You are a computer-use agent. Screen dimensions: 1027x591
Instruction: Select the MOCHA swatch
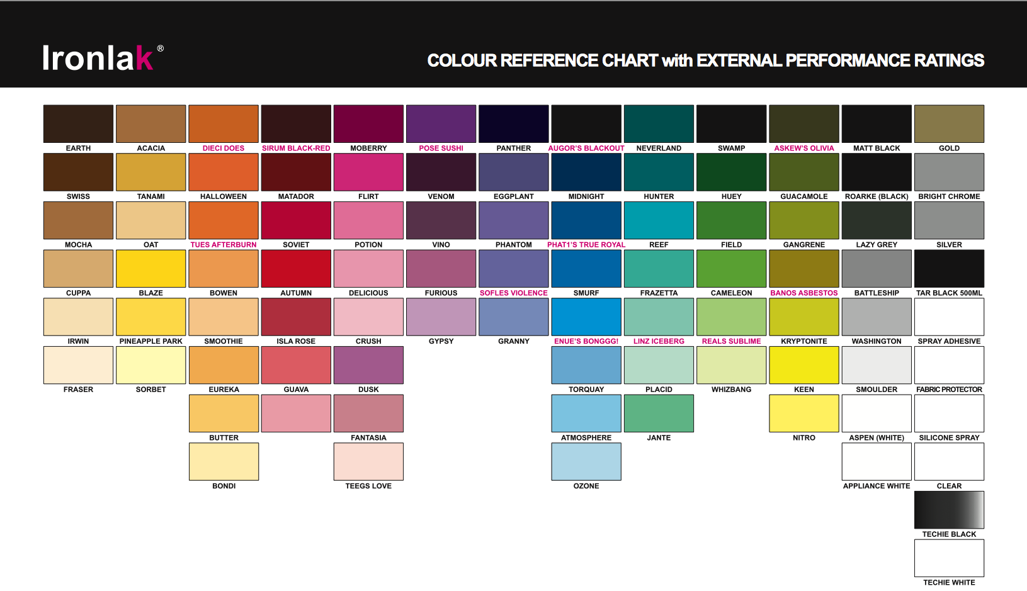[78, 220]
